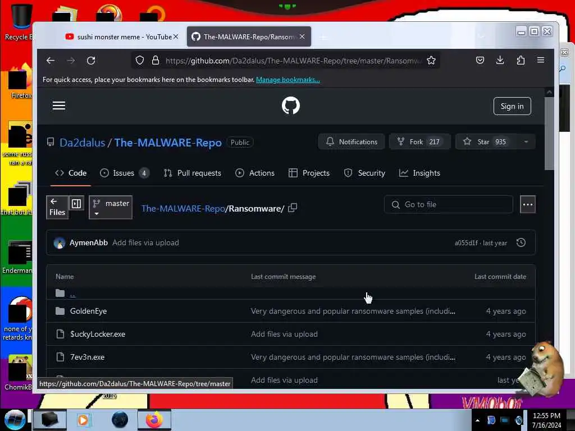Select the Code tab

pyautogui.click(x=71, y=173)
